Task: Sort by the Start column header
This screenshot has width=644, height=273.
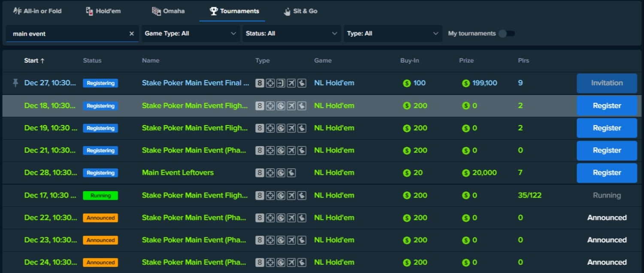Action: [34, 60]
